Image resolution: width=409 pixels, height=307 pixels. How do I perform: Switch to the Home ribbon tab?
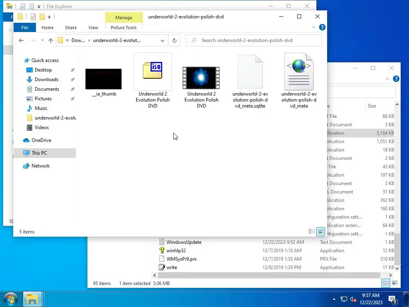click(48, 28)
